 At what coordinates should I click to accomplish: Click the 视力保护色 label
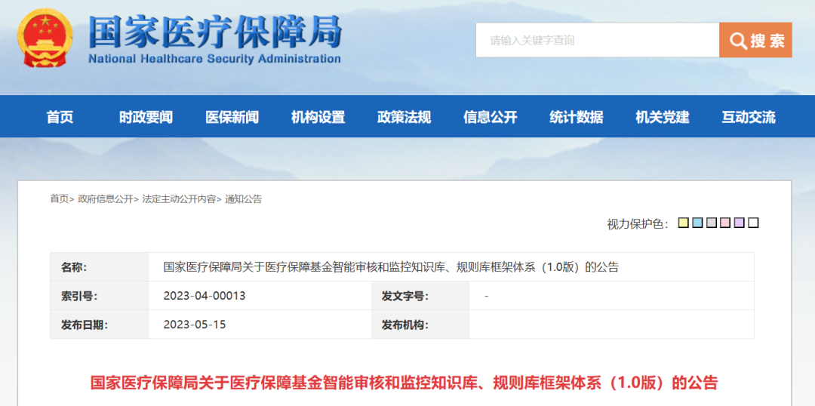coord(638,224)
